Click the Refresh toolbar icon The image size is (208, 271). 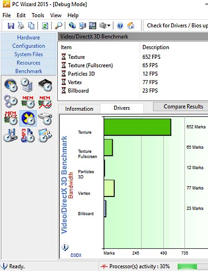(45, 26)
